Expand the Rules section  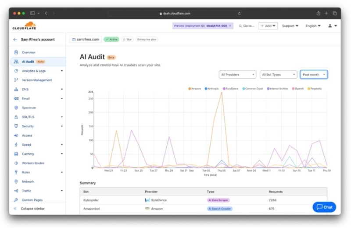point(62,172)
